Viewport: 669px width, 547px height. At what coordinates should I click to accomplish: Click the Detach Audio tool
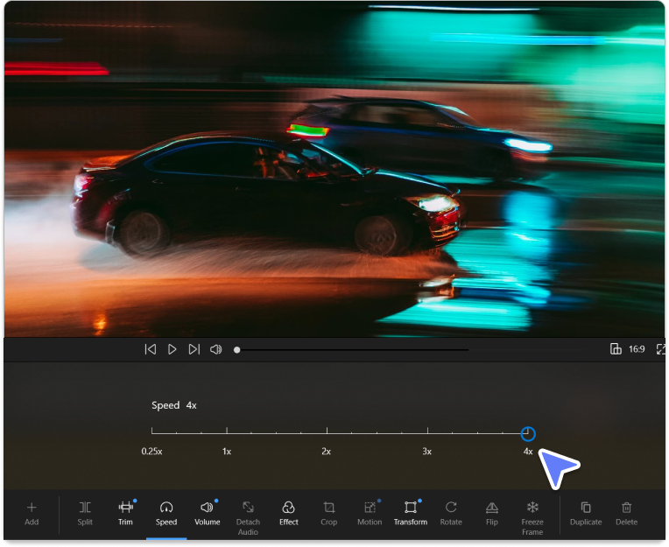(x=248, y=518)
